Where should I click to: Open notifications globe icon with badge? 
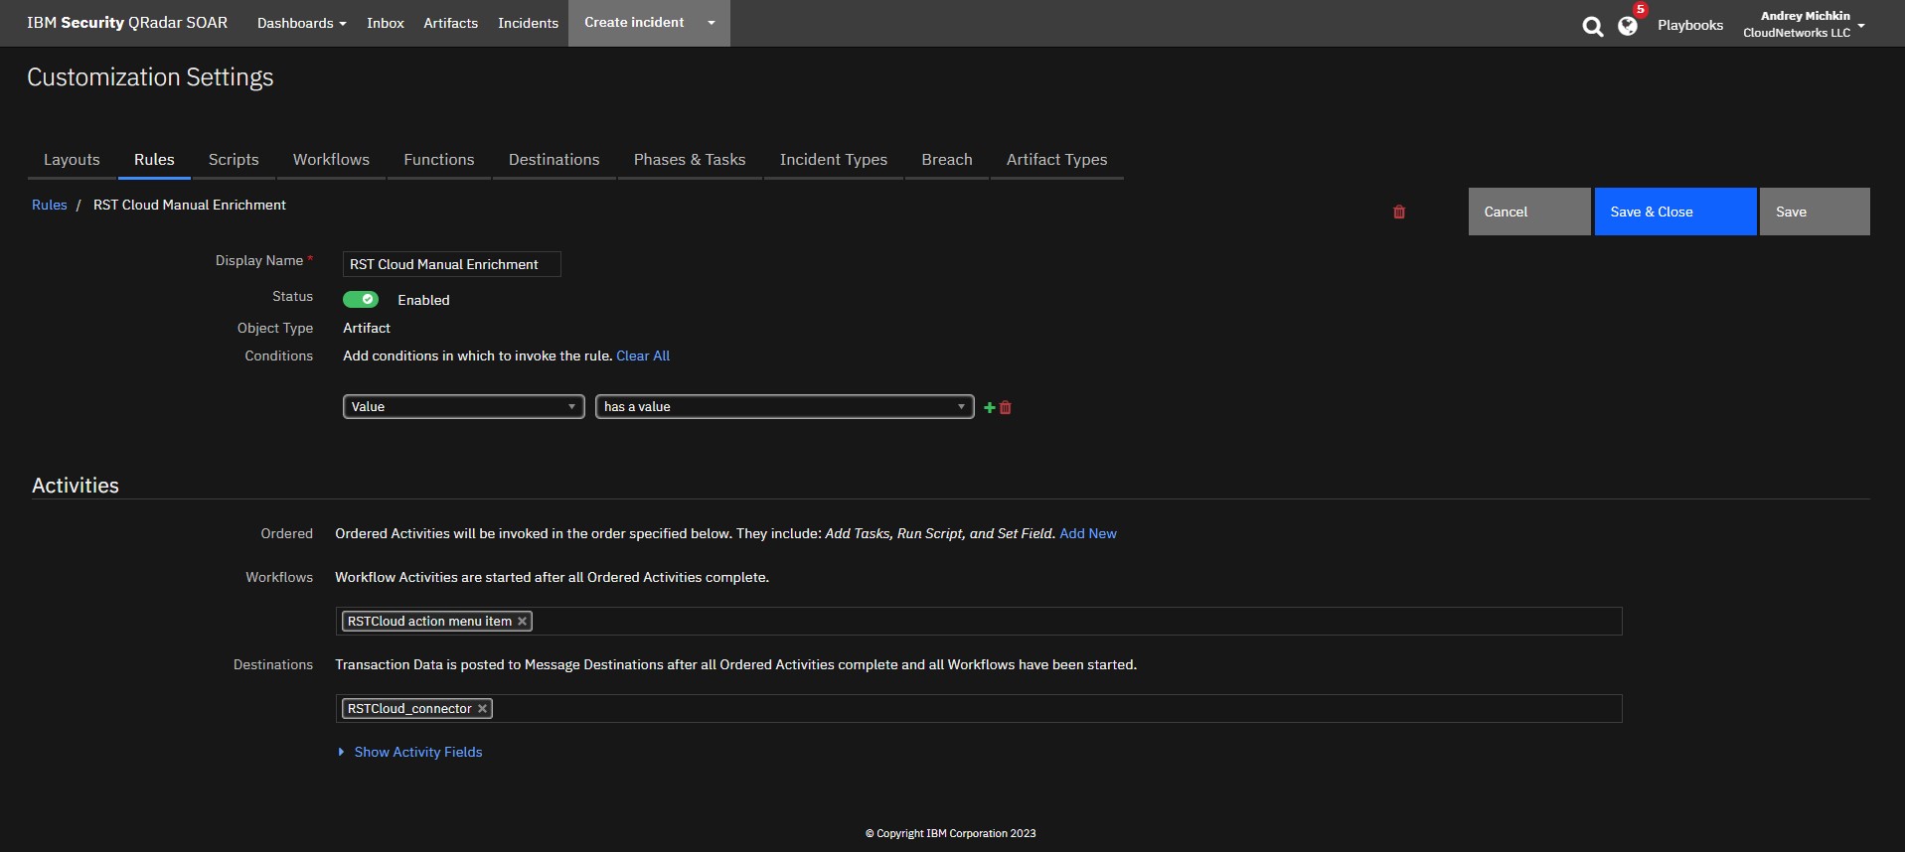[x=1628, y=26]
